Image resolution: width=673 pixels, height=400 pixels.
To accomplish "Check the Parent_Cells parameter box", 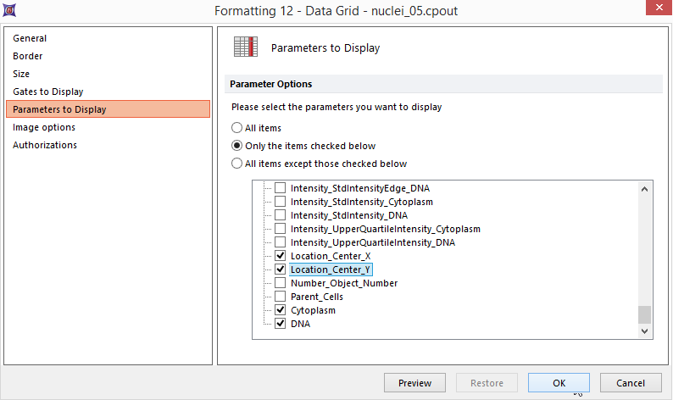I will point(280,297).
